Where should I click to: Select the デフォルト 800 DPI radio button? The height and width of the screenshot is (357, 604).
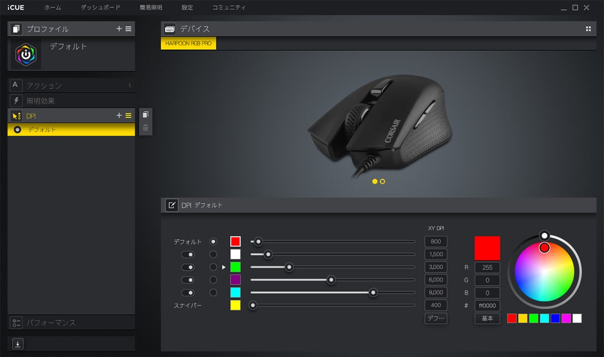pyautogui.click(x=213, y=242)
